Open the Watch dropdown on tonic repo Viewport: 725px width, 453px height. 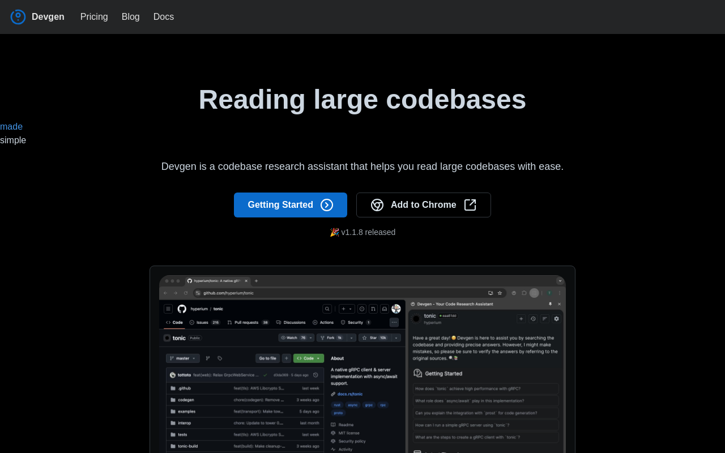click(296, 337)
